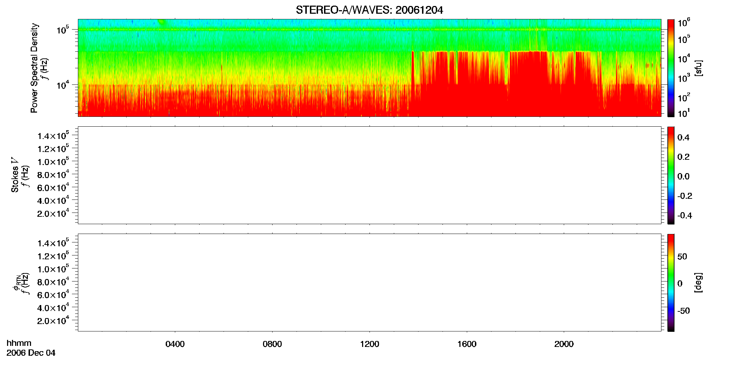Click the 6.0×10⁴ tick in phi RTN panel
This screenshot has height=380, width=739.
pyautogui.click(x=53, y=294)
